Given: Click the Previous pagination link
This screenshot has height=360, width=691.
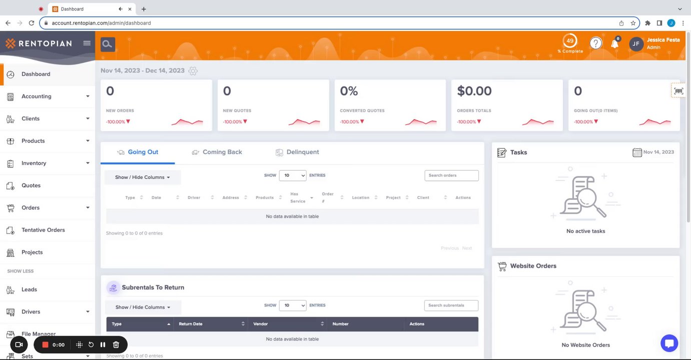Looking at the screenshot, I should [450, 248].
